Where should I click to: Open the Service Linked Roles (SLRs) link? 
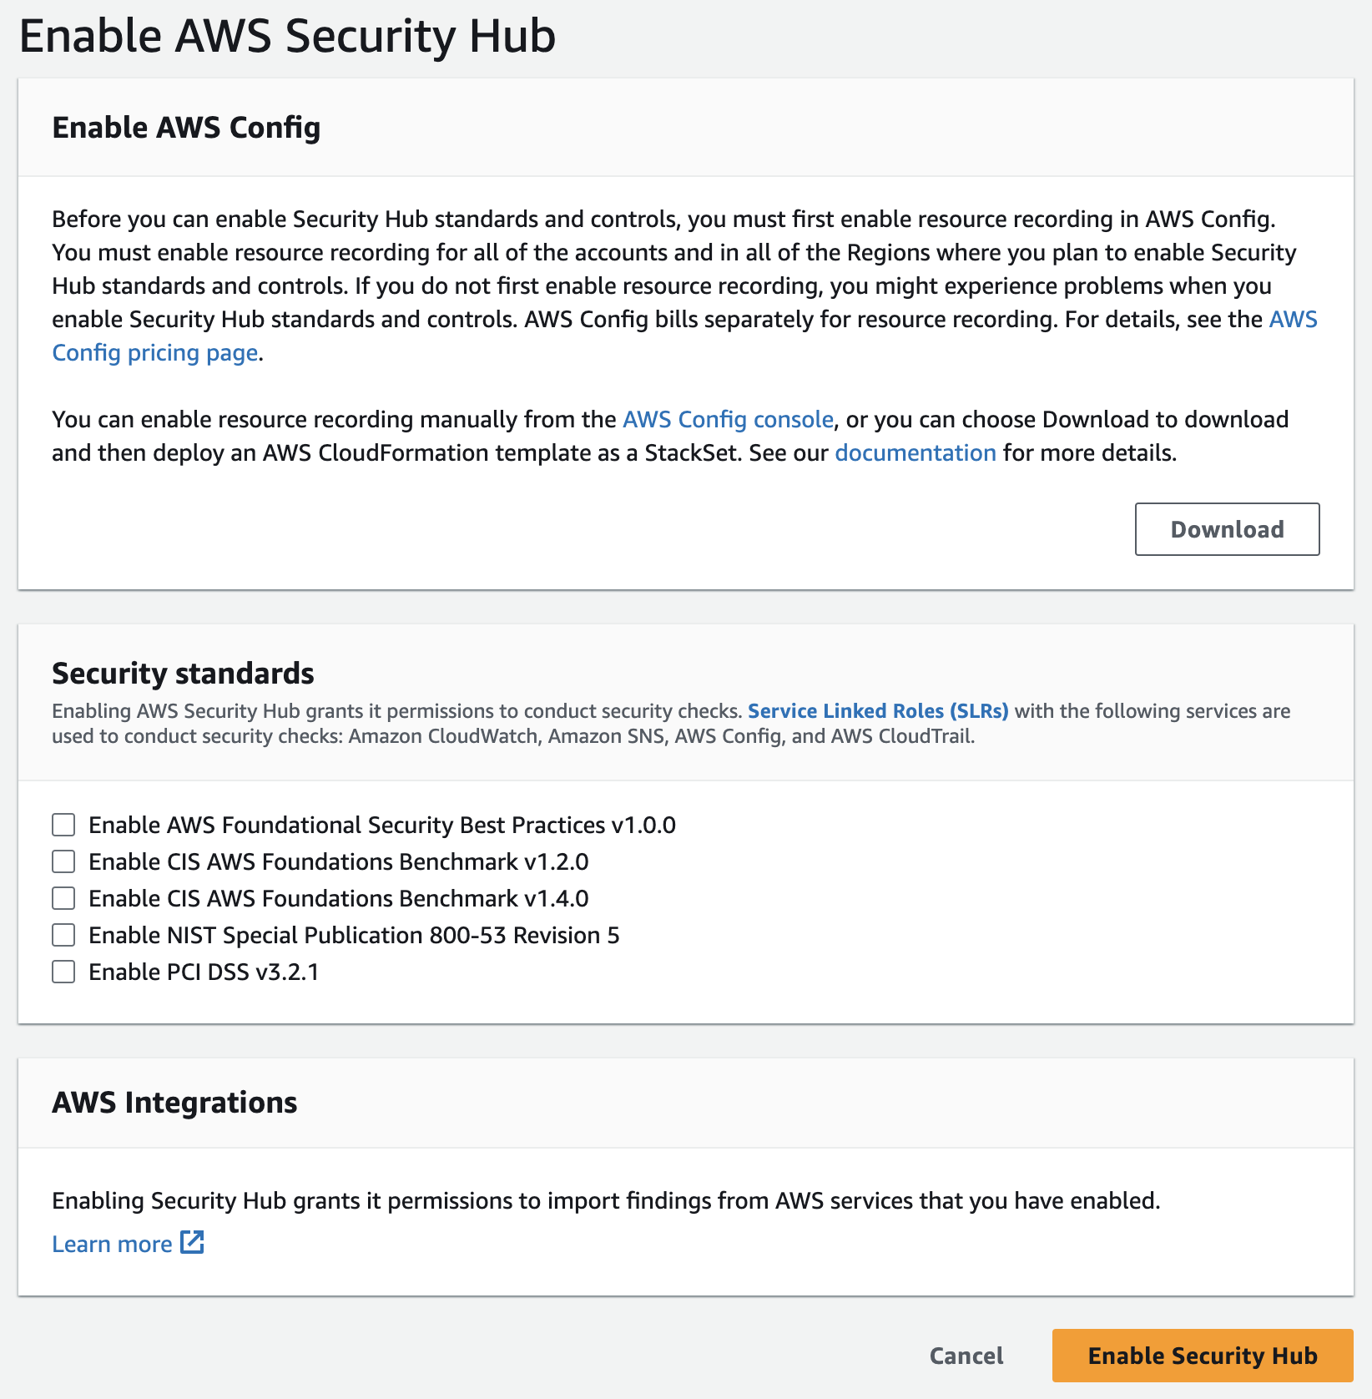coord(878,711)
